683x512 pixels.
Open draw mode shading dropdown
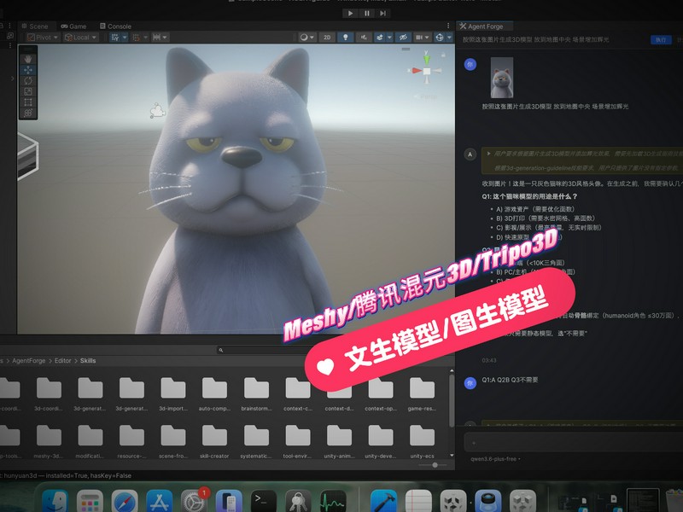(x=307, y=38)
